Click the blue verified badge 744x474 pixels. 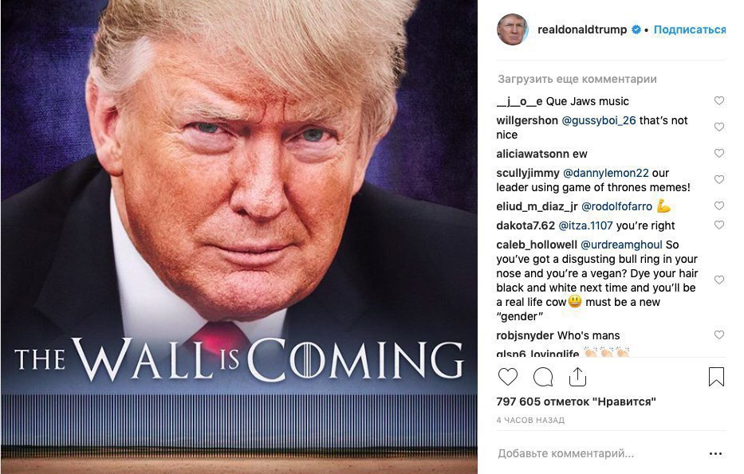pyautogui.click(x=636, y=29)
